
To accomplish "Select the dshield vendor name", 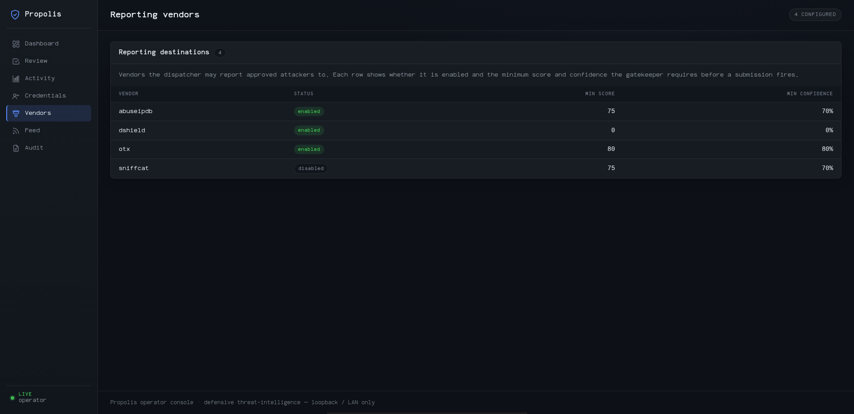I will (x=132, y=130).
